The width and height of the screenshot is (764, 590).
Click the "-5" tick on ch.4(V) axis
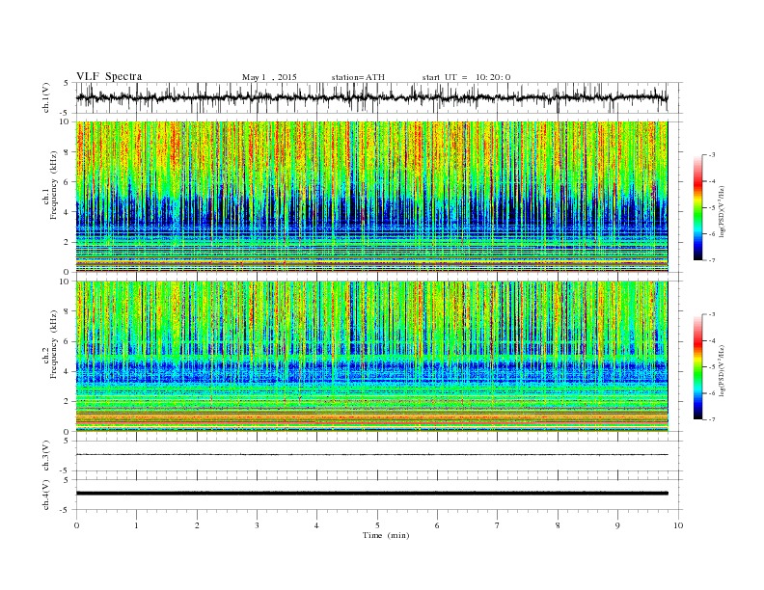[x=66, y=510]
